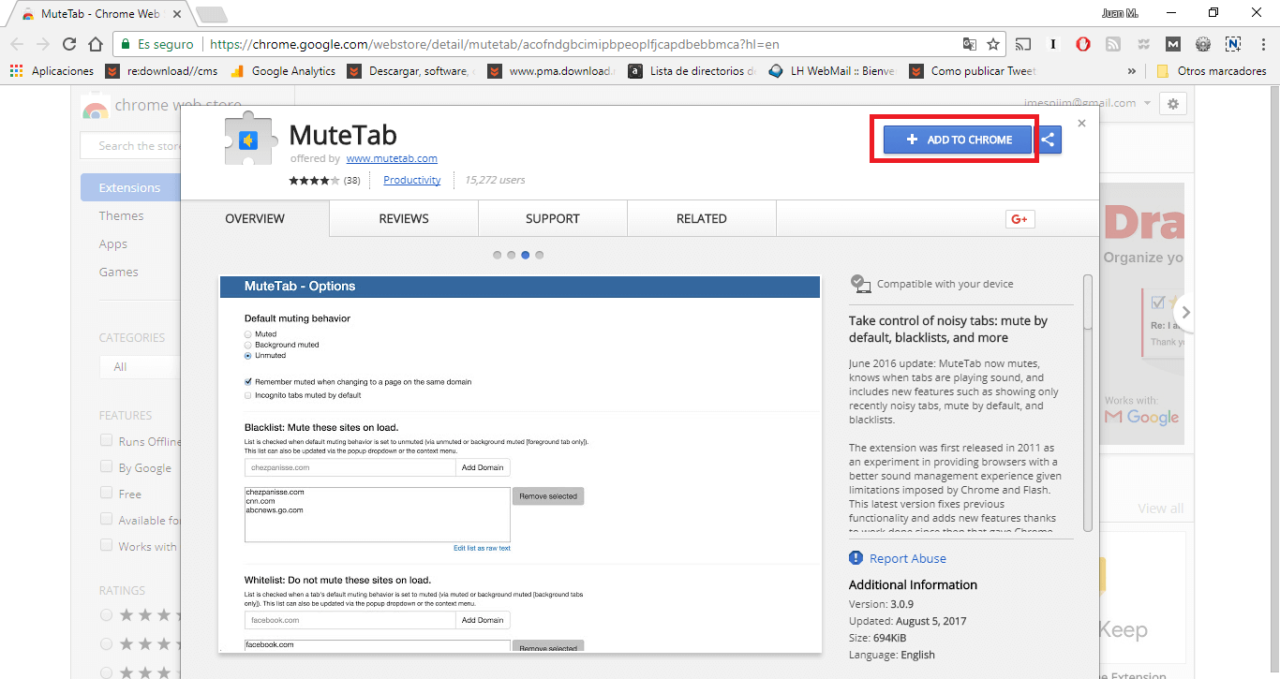Select the first screenshot carousel dot
This screenshot has height=679, width=1280.
(498, 255)
